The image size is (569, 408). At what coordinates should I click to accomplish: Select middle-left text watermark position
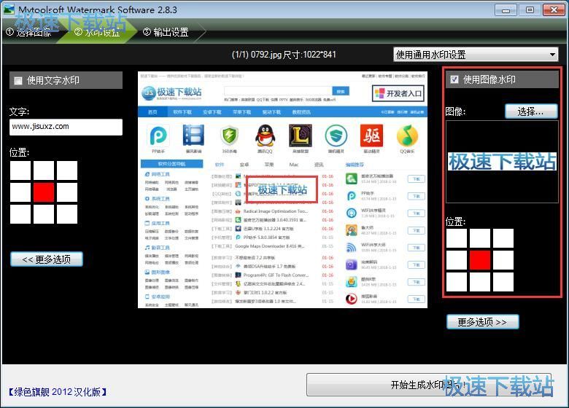point(20,192)
